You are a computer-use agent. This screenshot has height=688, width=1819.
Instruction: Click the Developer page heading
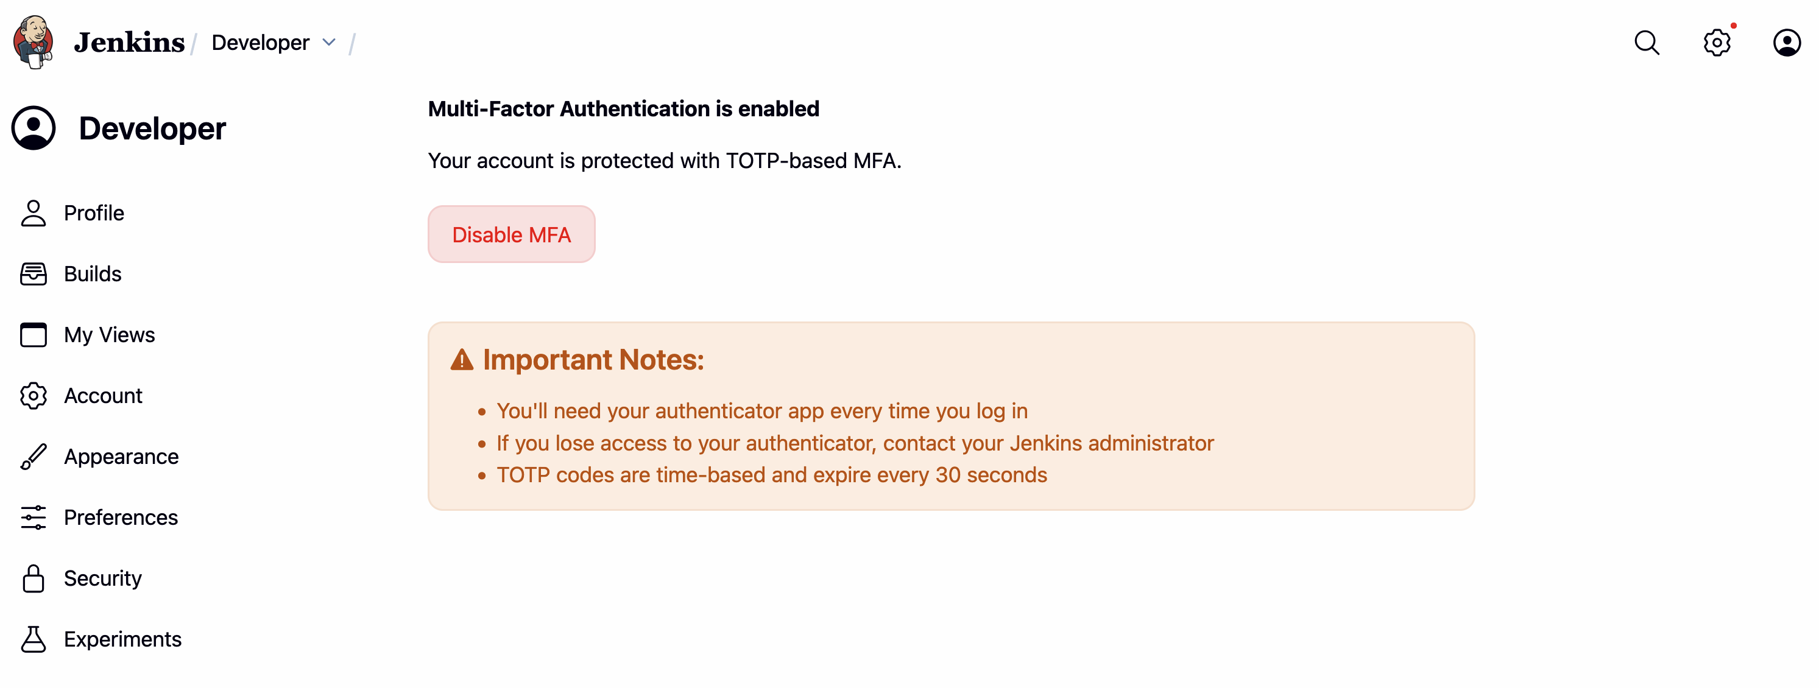[x=152, y=128]
